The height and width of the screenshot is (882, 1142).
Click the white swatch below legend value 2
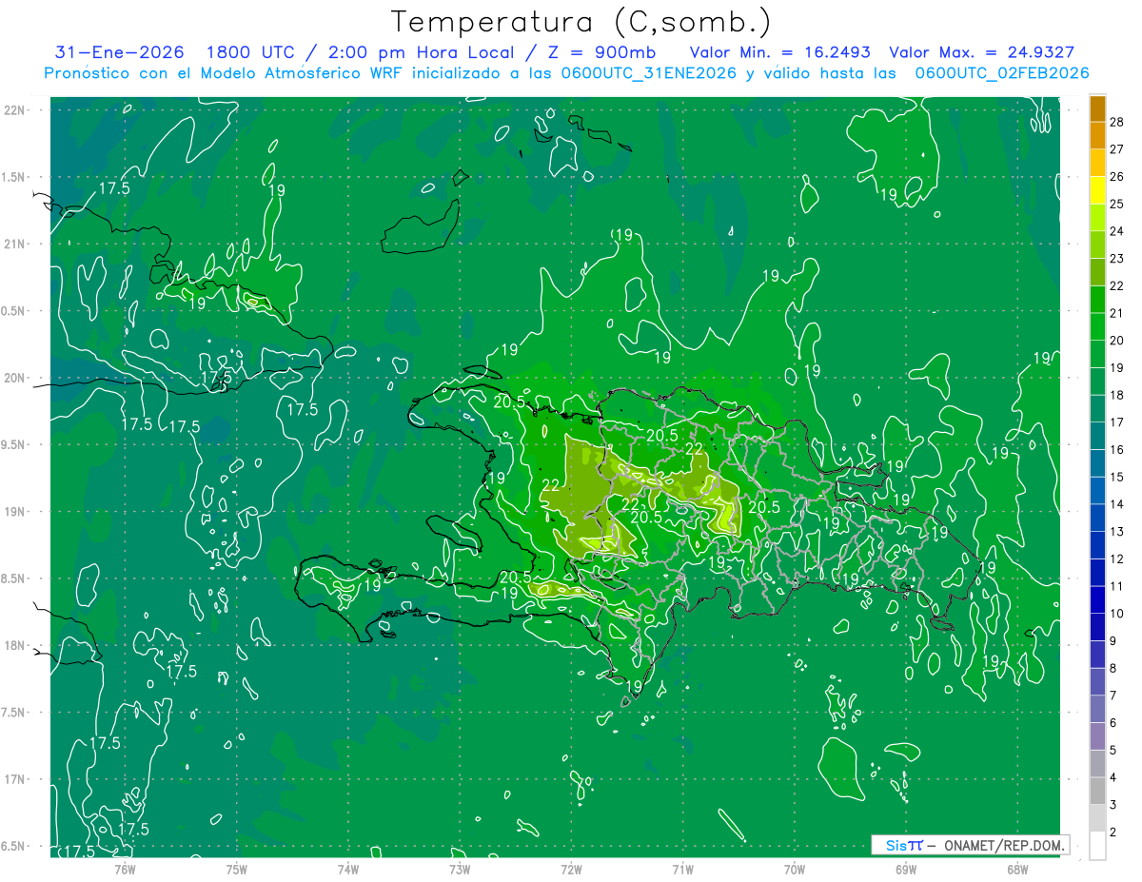[x=1097, y=846]
